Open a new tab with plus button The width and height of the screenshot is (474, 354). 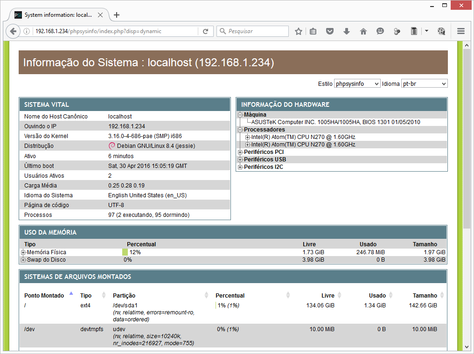[117, 15]
